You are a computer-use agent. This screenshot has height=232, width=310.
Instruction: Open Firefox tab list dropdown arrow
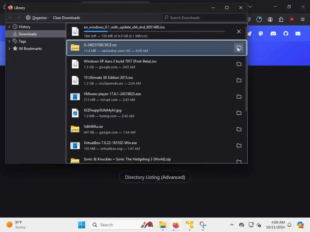click(250, 7)
